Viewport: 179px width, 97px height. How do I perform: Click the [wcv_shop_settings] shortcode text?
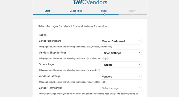tap(97, 58)
